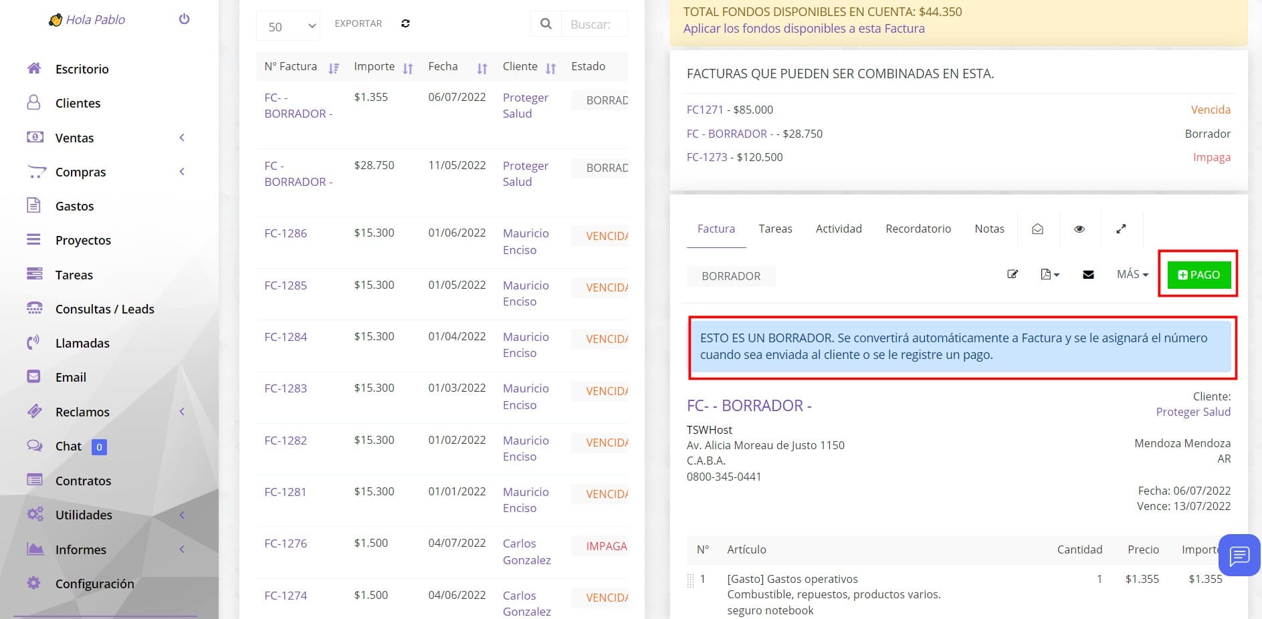
Task: Open the PDF options dropdown
Action: coord(1050,274)
